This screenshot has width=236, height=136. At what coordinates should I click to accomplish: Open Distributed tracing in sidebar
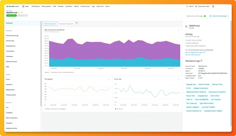(x=12, y=35)
